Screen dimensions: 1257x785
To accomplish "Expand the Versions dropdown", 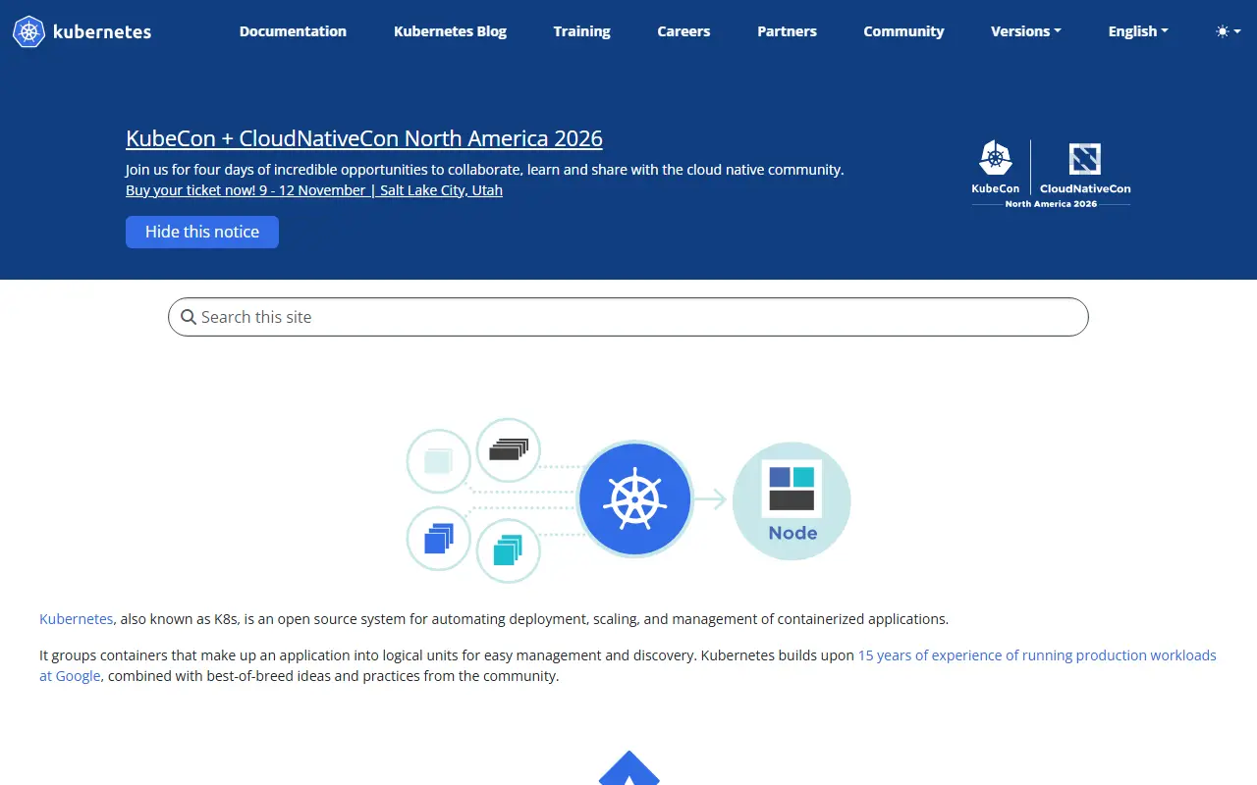I will click(x=1026, y=31).
